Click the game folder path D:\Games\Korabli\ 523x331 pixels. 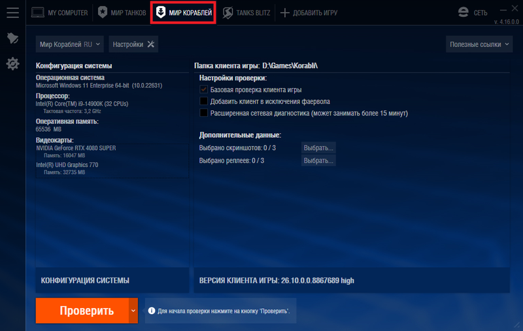click(290, 65)
